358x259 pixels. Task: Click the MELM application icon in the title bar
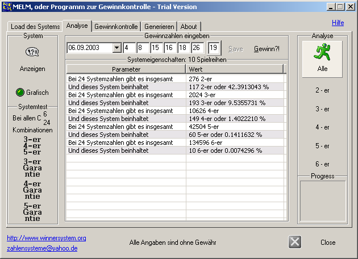(x=7, y=7)
